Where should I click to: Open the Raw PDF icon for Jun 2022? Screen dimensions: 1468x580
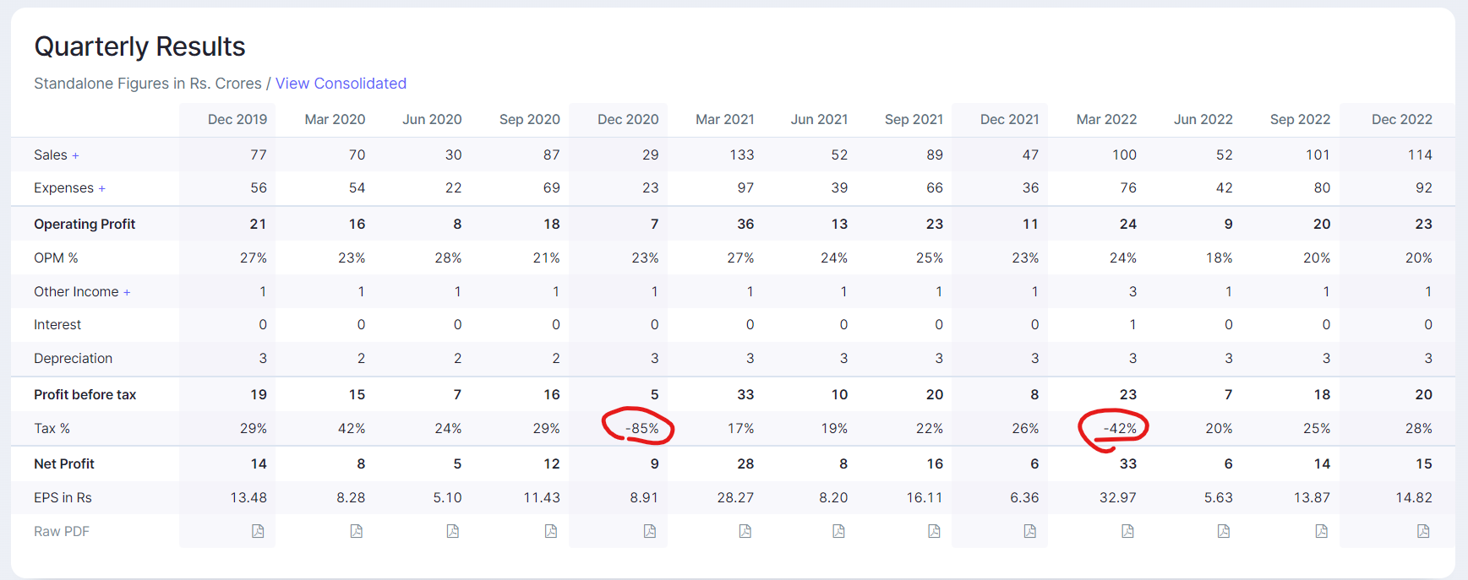1223,531
